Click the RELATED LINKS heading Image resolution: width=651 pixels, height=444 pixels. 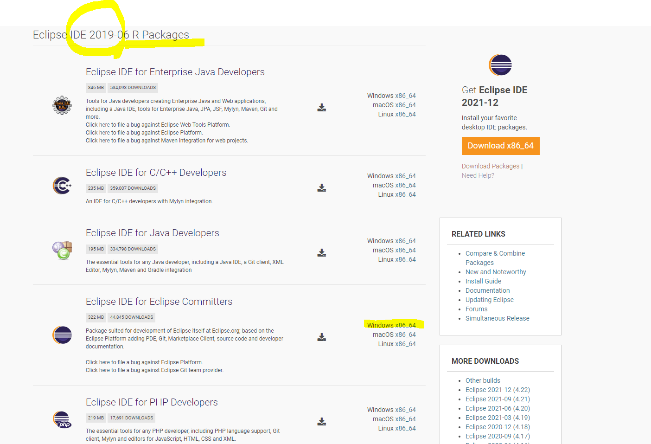(479, 234)
